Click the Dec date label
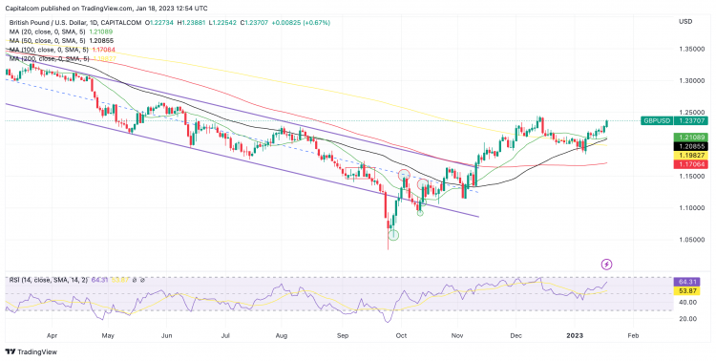716x361 pixels. 516,336
